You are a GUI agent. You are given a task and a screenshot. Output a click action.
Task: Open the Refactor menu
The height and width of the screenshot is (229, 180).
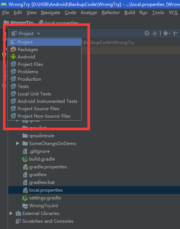click(111, 13)
